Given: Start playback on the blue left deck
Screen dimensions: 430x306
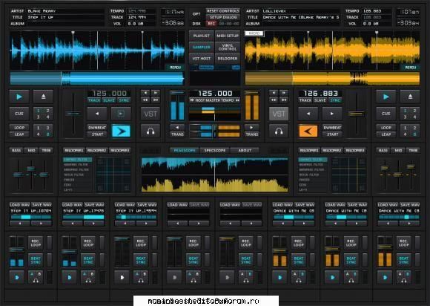Looking at the screenshot, I should click(19, 97).
